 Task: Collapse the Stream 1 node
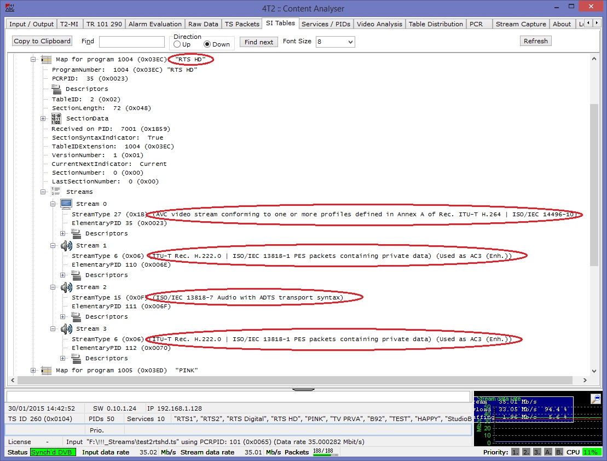coord(53,246)
